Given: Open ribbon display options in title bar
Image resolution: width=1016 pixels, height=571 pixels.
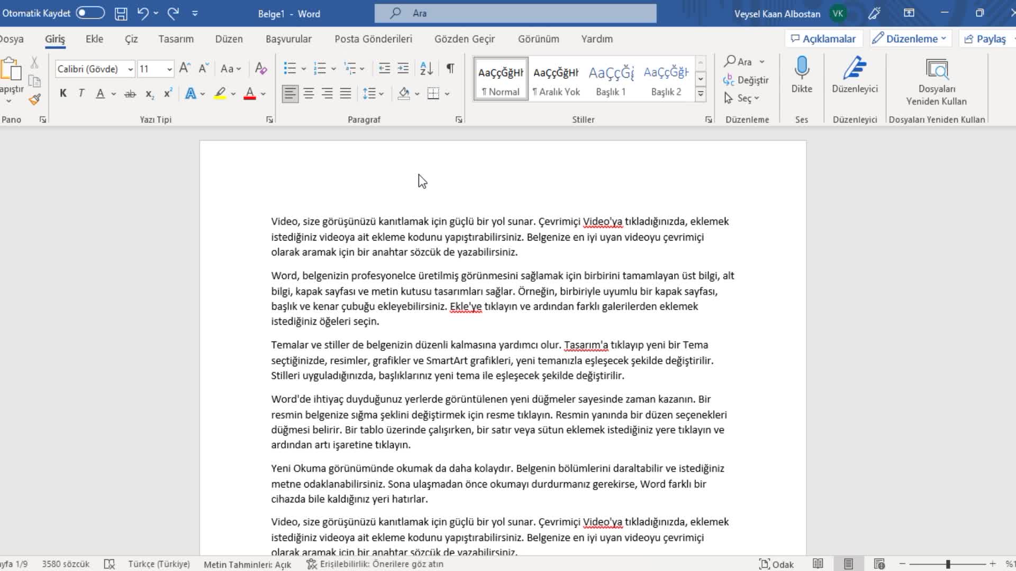Looking at the screenshot, I should click(909, 13).
